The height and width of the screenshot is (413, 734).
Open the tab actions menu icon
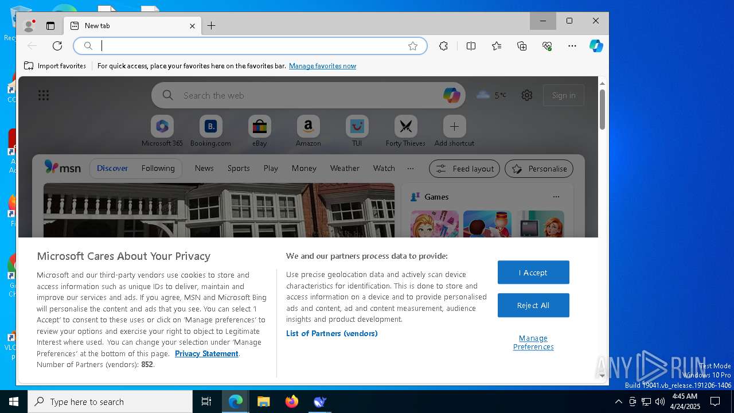(50, 26)
